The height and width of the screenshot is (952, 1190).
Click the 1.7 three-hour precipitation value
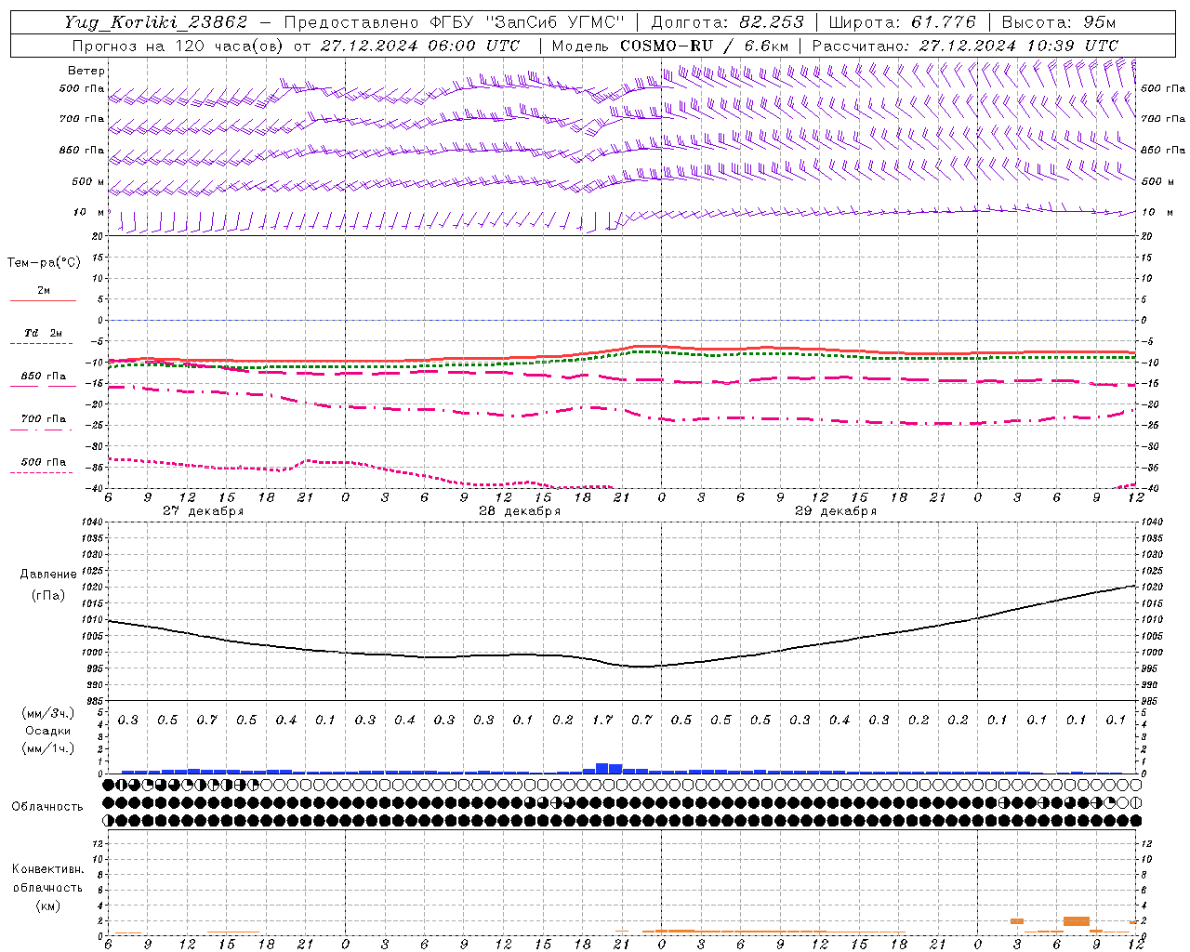(602, 720)
